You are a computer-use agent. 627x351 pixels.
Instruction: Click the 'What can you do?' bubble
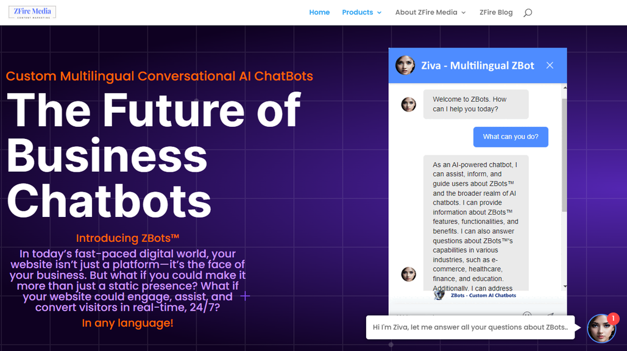[x=511, y=136]
